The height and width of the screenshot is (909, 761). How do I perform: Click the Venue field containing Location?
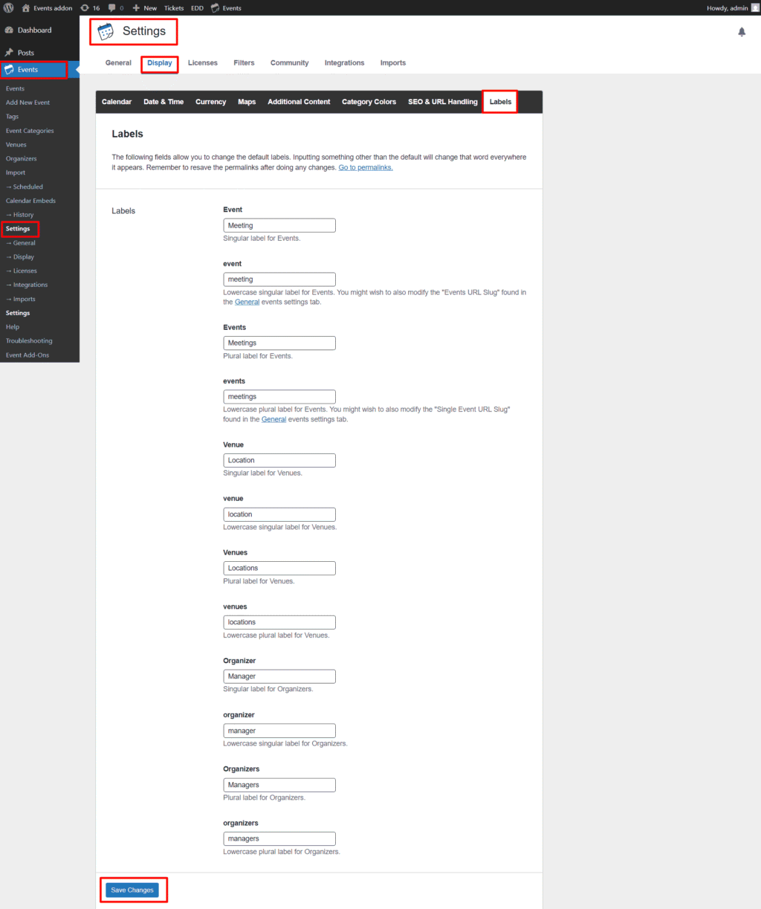(x=279, y=460)
